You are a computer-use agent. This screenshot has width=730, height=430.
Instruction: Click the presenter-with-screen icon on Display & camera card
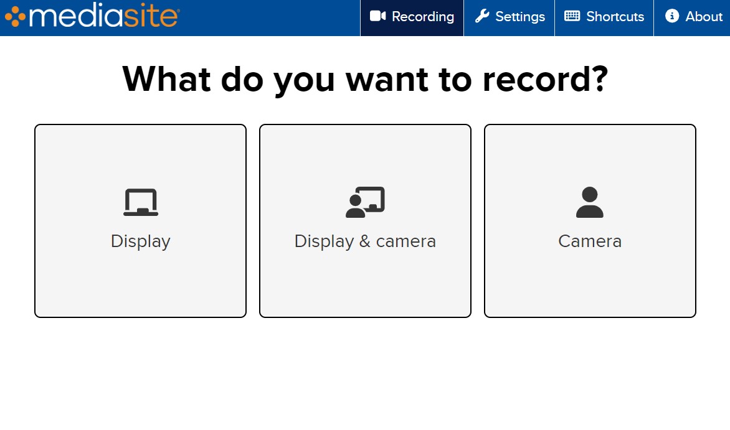[365, 201]
